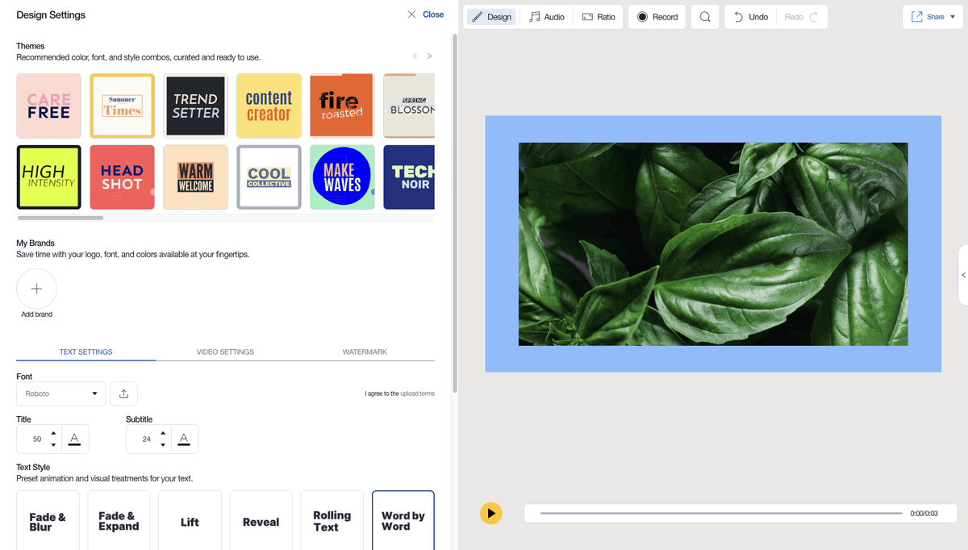Screen dimensions: 968x550
Task: Select the Audio tool in top toolbar
Action: tap(547, 16)
